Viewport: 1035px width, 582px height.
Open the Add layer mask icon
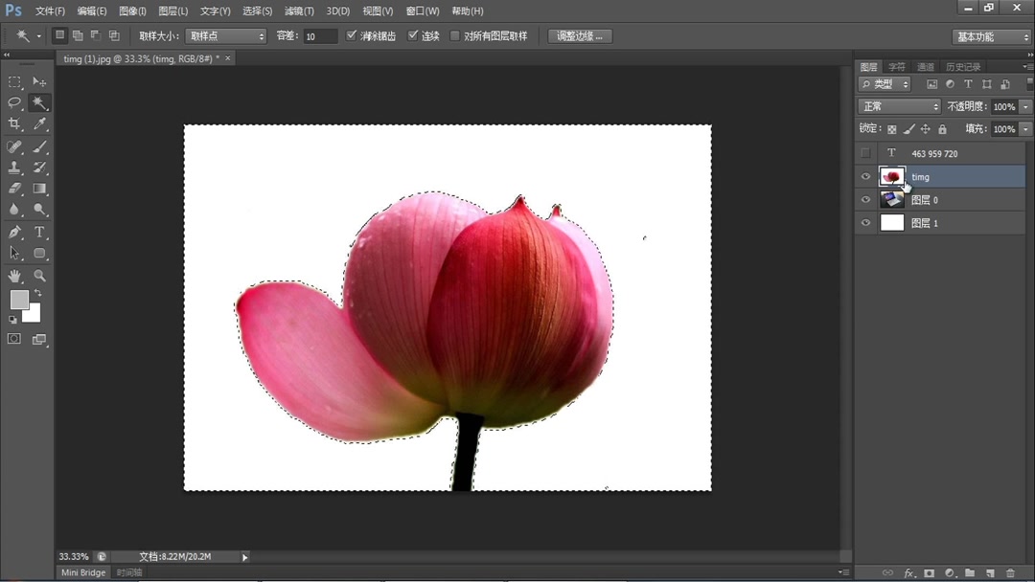click(x=929, y=572)
